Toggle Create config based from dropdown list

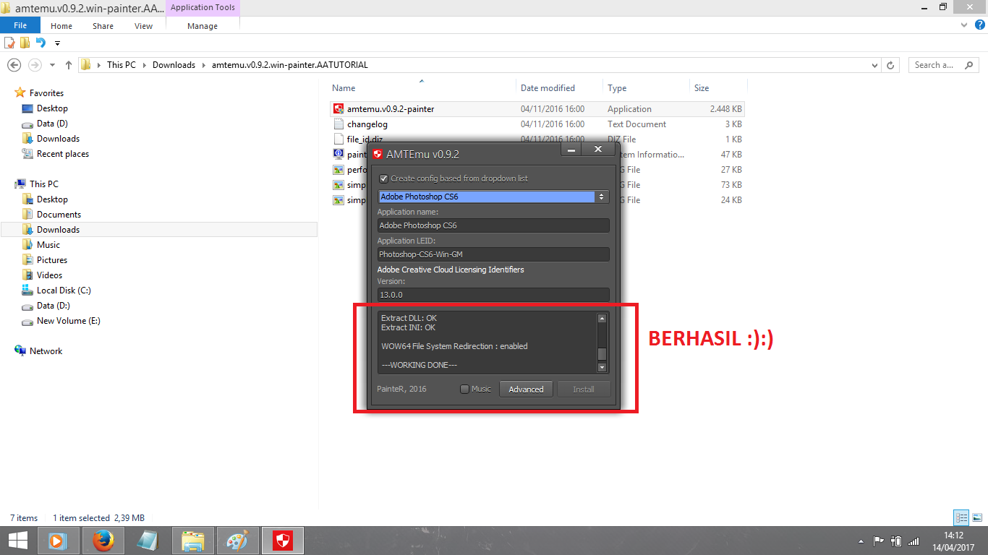[x=384, y=178]
